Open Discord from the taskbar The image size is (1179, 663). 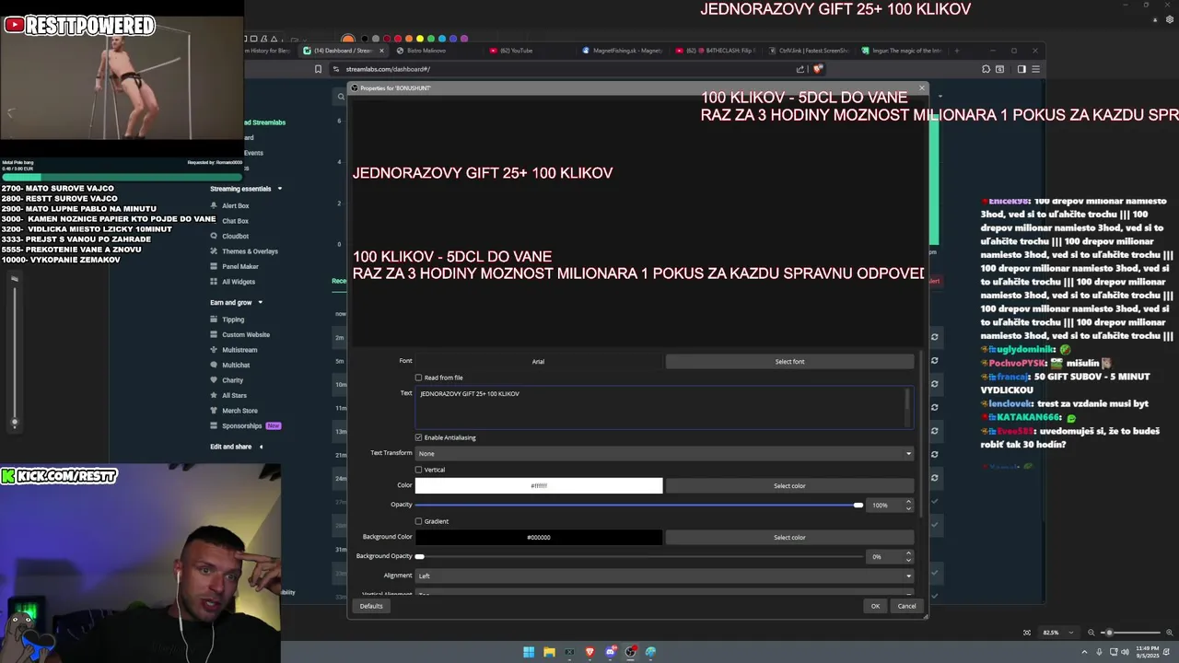610,652
